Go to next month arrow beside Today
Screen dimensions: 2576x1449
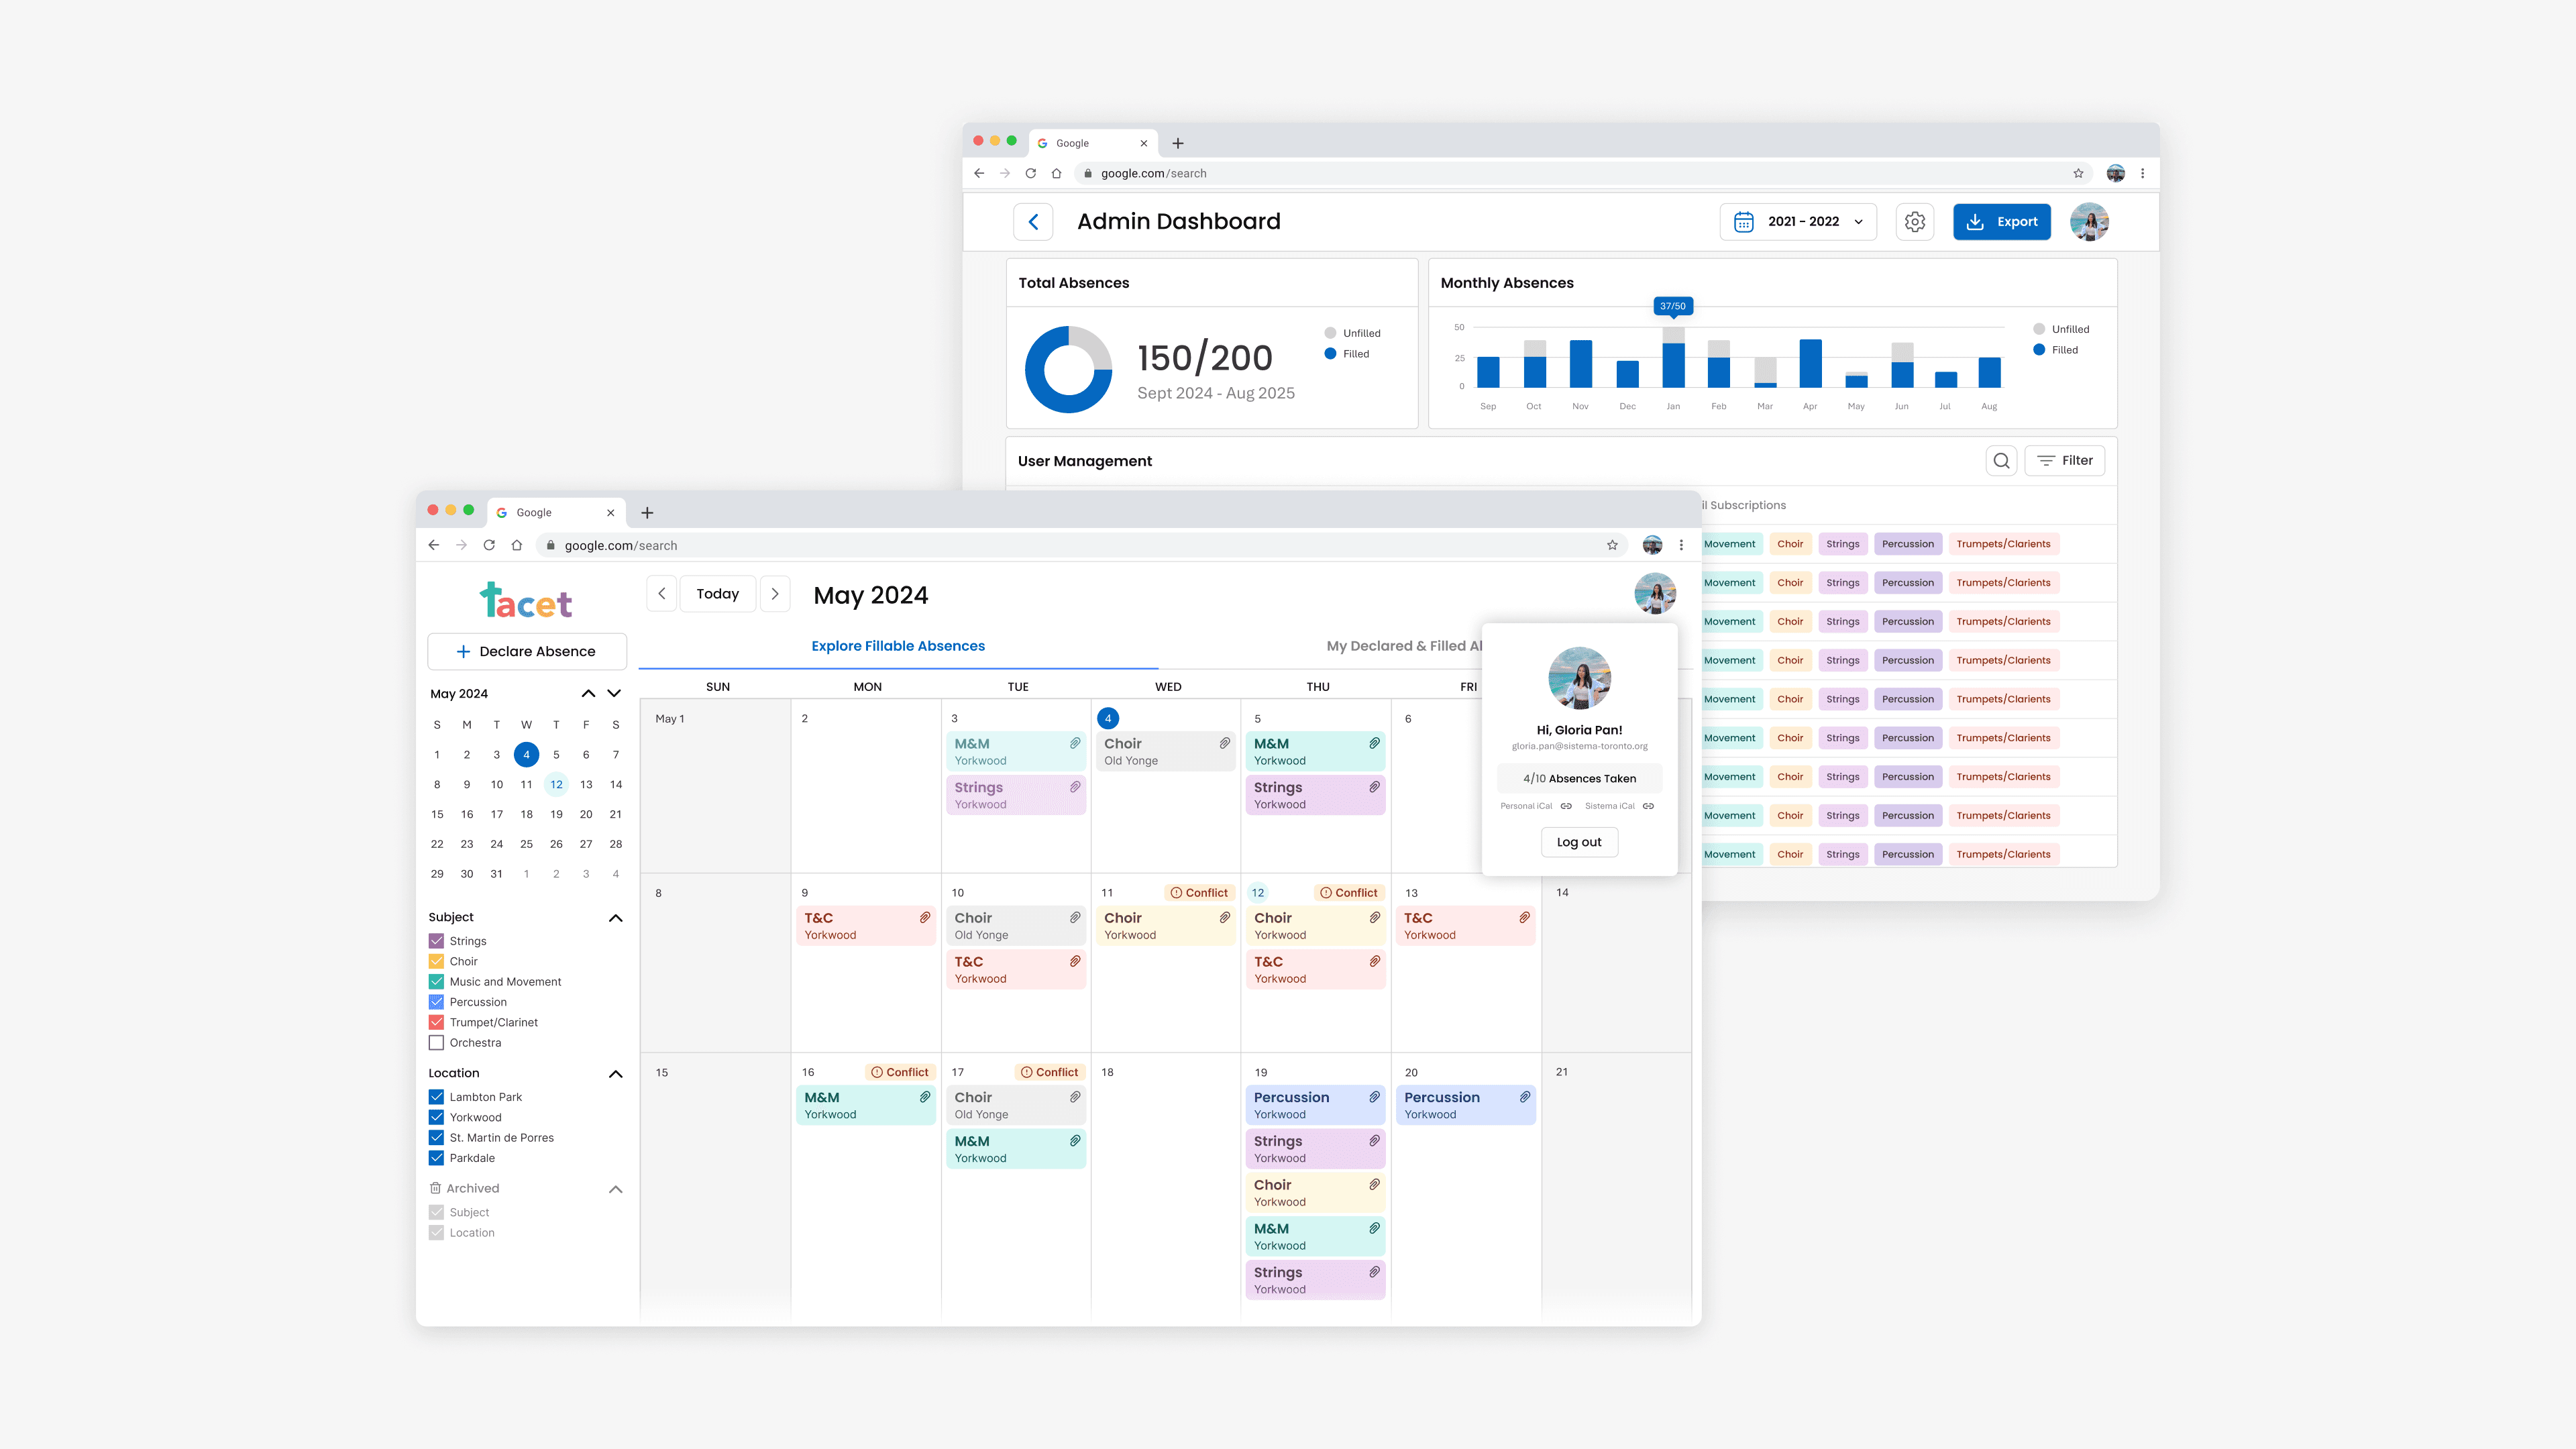point(775,594)
